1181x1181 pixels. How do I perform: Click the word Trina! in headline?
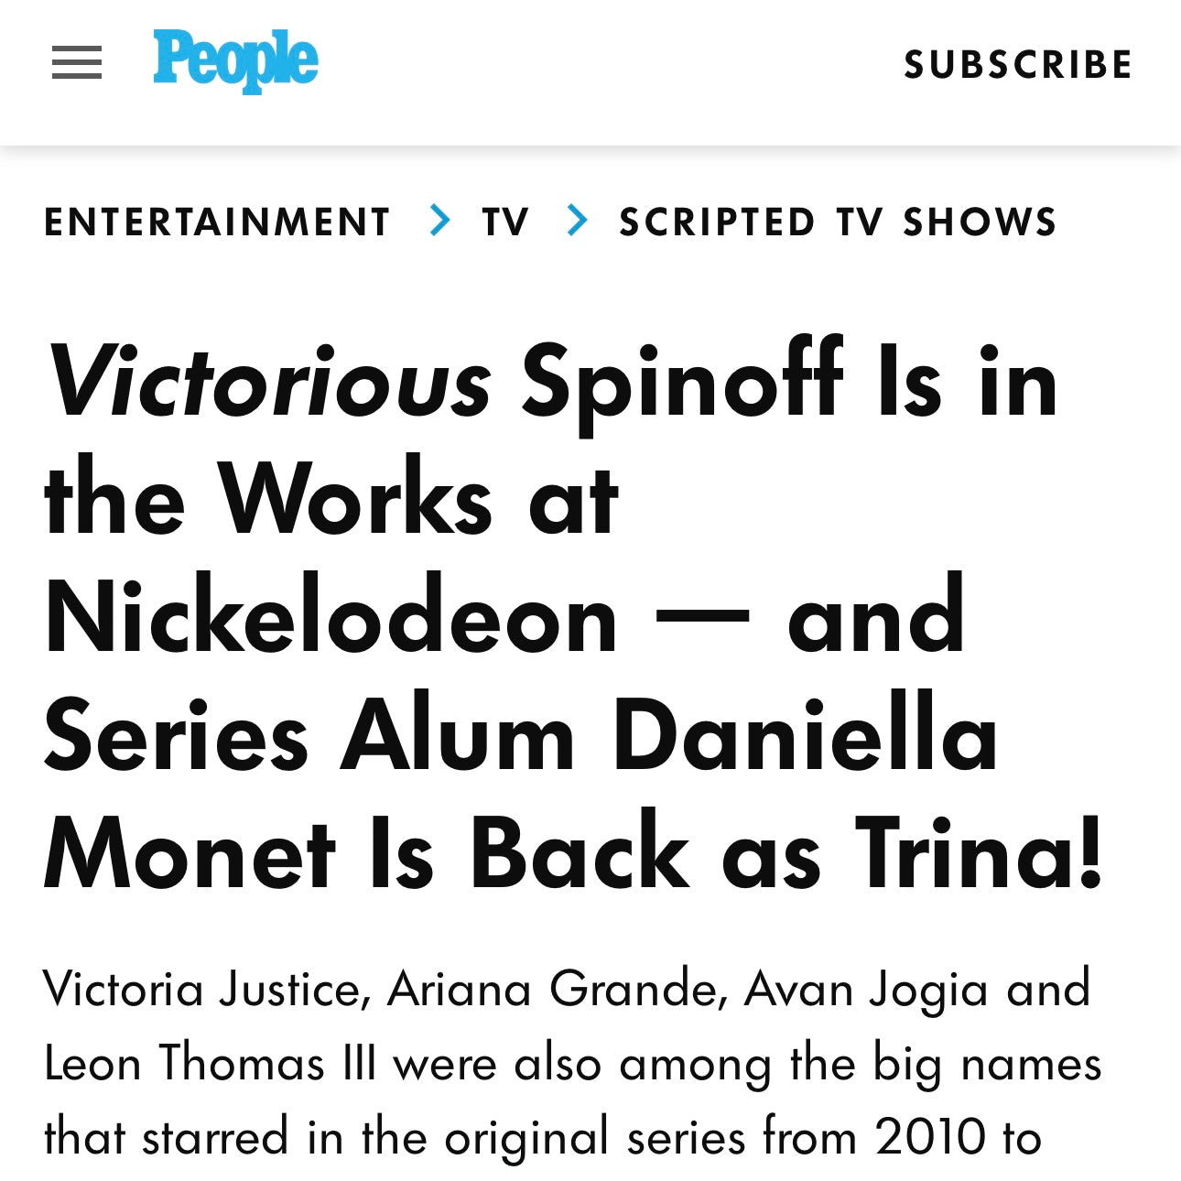click(980, 855)
